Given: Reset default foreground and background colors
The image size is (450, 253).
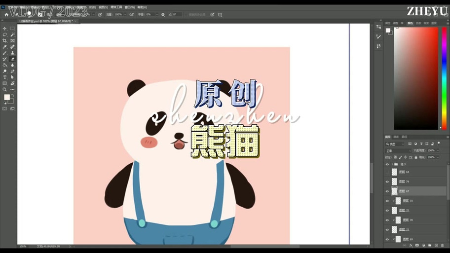Looking at the screenshot, I should point(4,103).
